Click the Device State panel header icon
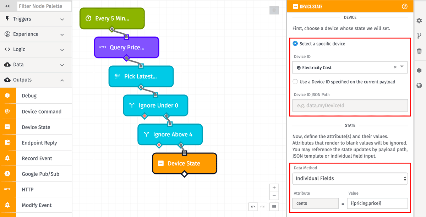The height and width of the screenshot is (217, 426). tap(295, 6)
